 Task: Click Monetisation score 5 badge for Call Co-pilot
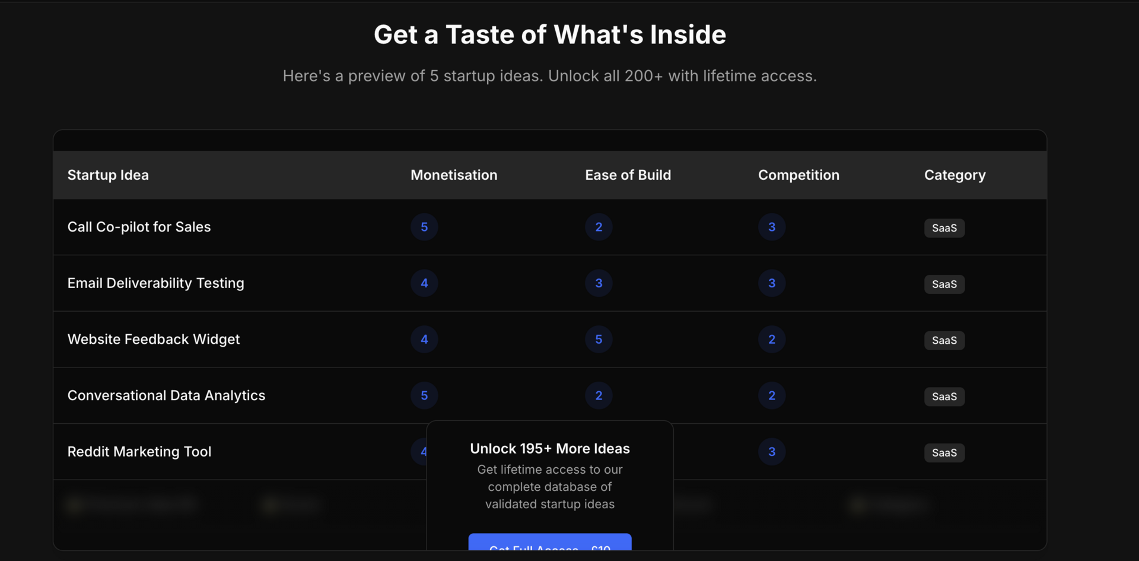(424, 227)
